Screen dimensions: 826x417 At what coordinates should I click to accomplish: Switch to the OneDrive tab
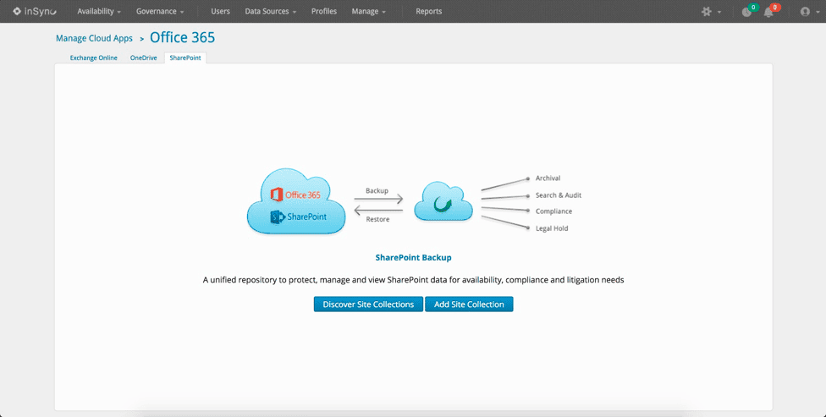click(x=143, y=58)
